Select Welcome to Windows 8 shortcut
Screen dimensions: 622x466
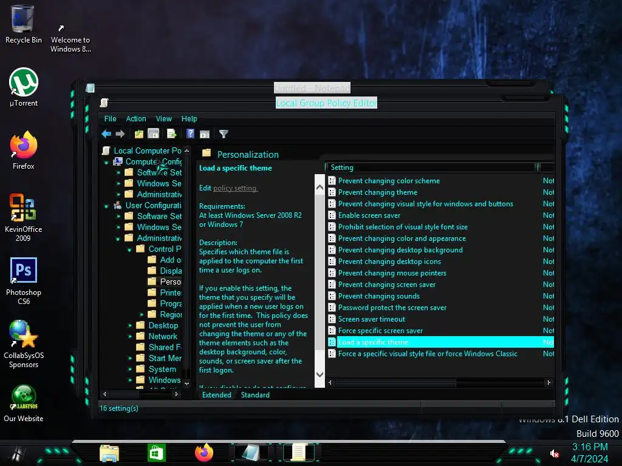point(70,38)
